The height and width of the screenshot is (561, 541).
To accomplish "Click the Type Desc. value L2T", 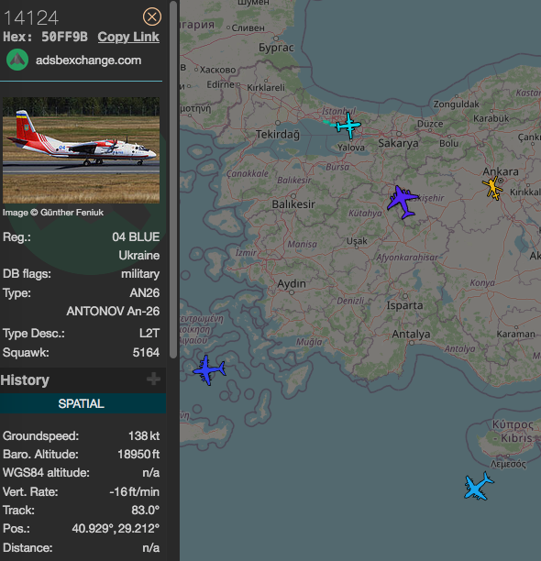I will click(x=149, y=334).
